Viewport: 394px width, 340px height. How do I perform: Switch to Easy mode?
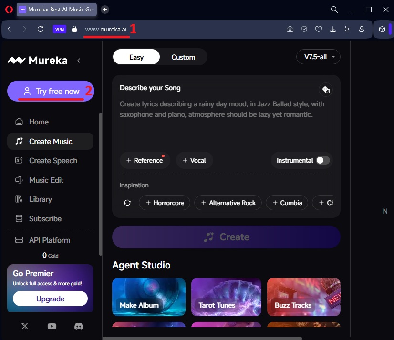(x=136, y=57)
